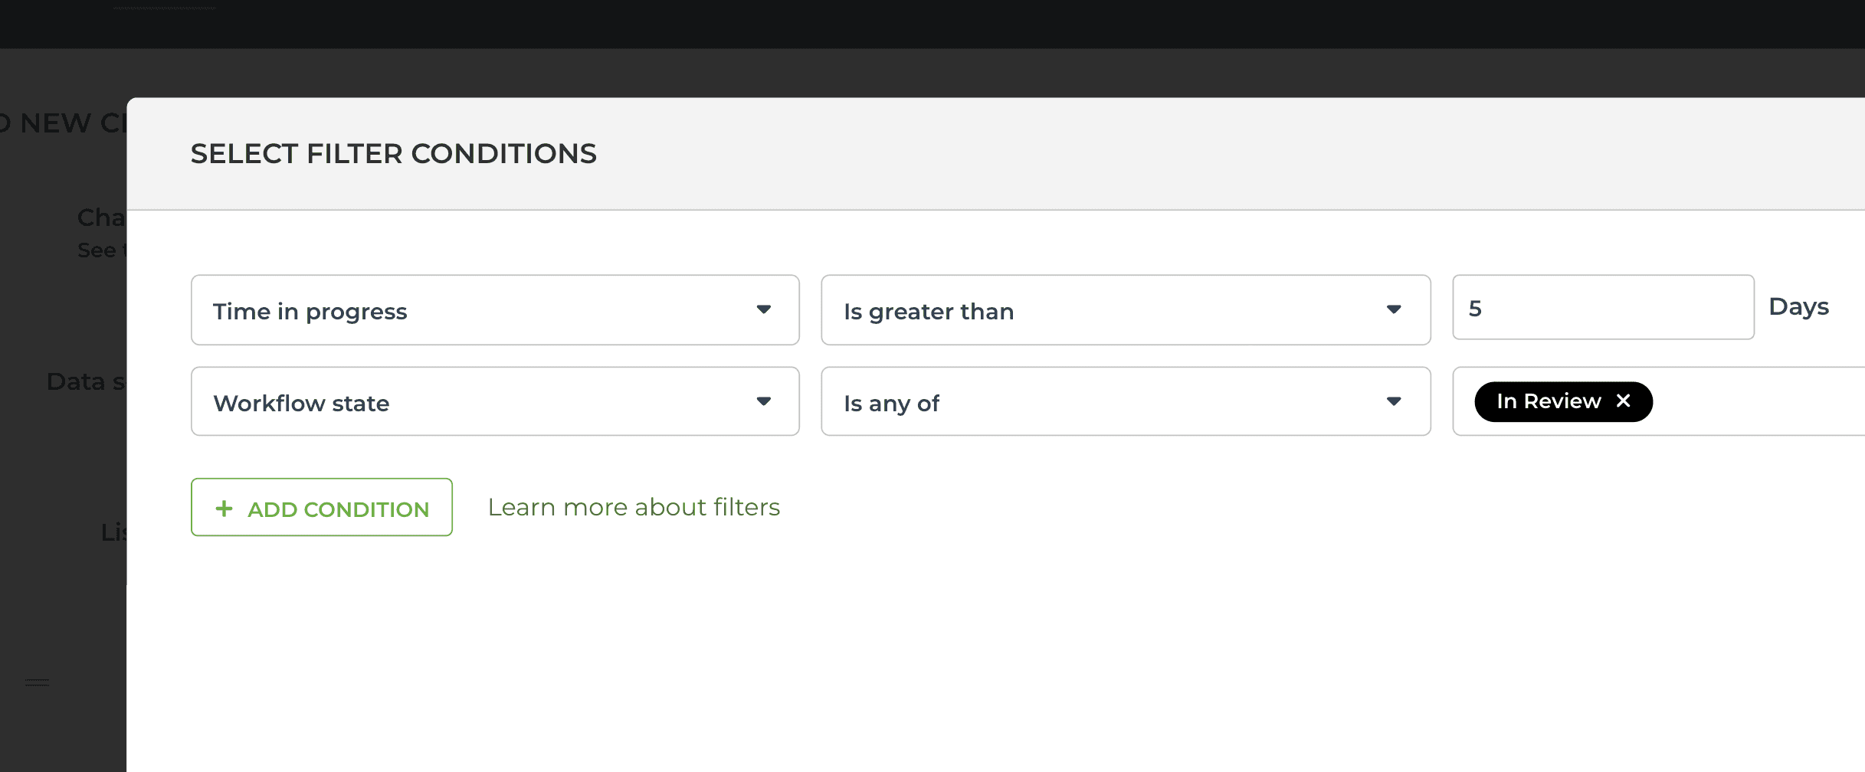This screenshot has width=1865, height=772.
Task: Add a new filter condition
Action: (322, 507)
